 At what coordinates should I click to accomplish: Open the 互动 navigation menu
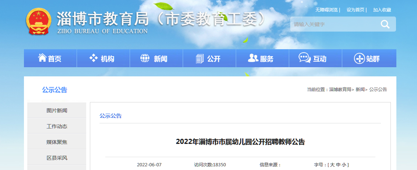[x=315, y=58]
